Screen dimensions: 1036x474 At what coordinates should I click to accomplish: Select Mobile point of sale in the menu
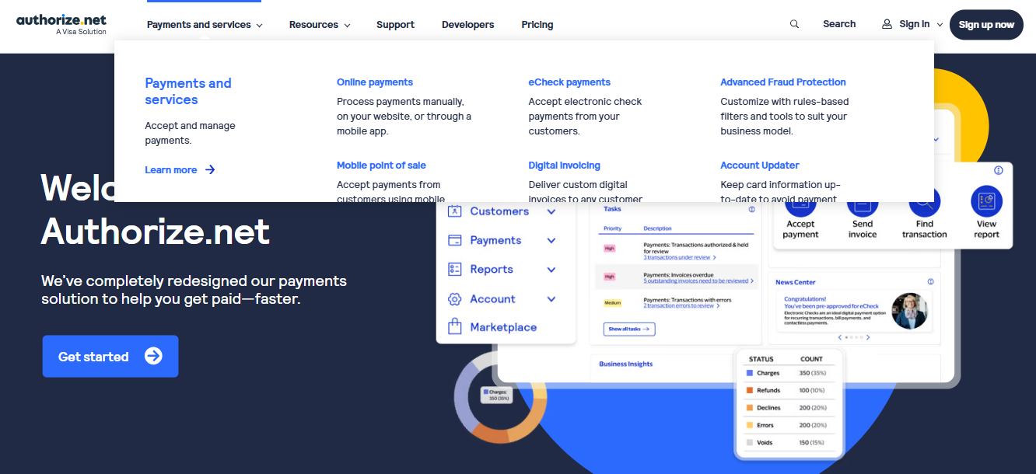click(381, 166)
